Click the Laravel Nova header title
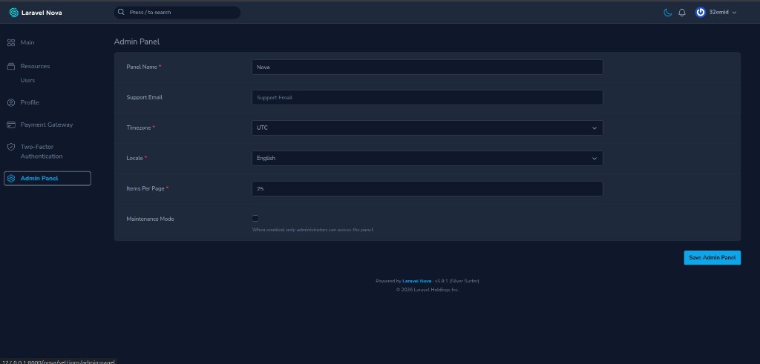The image size is (760, 364). point(42,13)
